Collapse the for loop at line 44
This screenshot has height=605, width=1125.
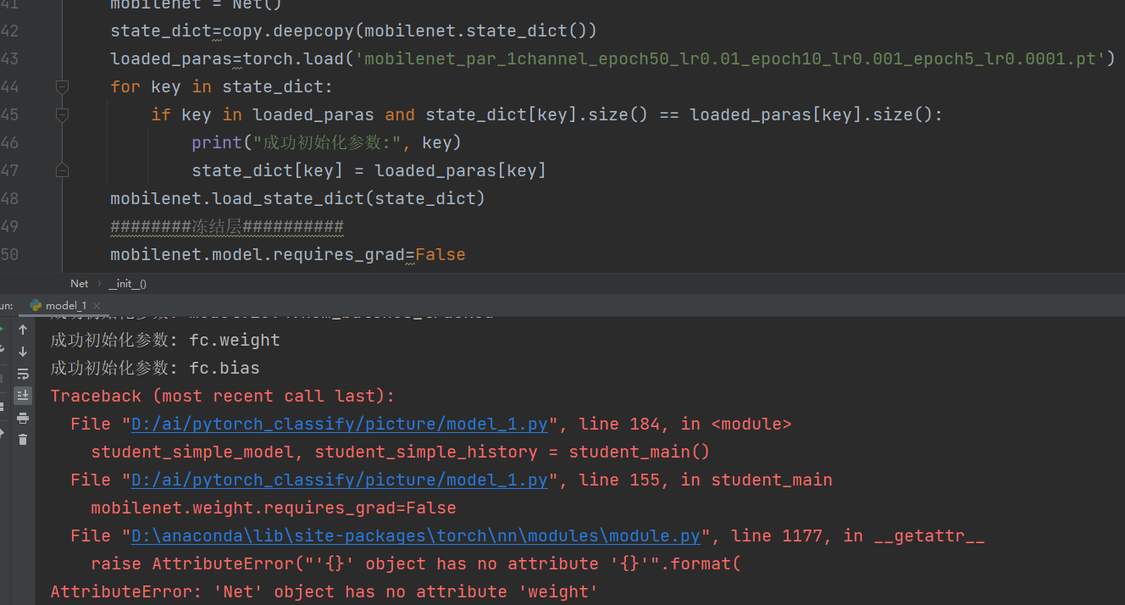(x=61, y=86)
